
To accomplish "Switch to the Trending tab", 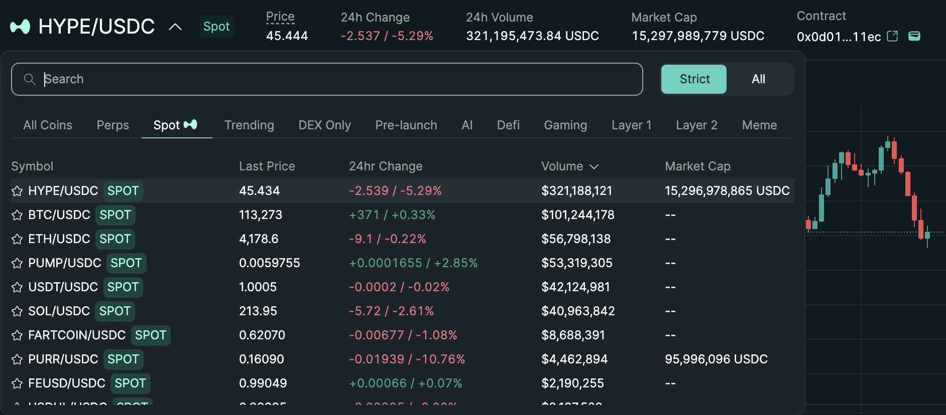I will pyautogui.click(x=249, y=125).
